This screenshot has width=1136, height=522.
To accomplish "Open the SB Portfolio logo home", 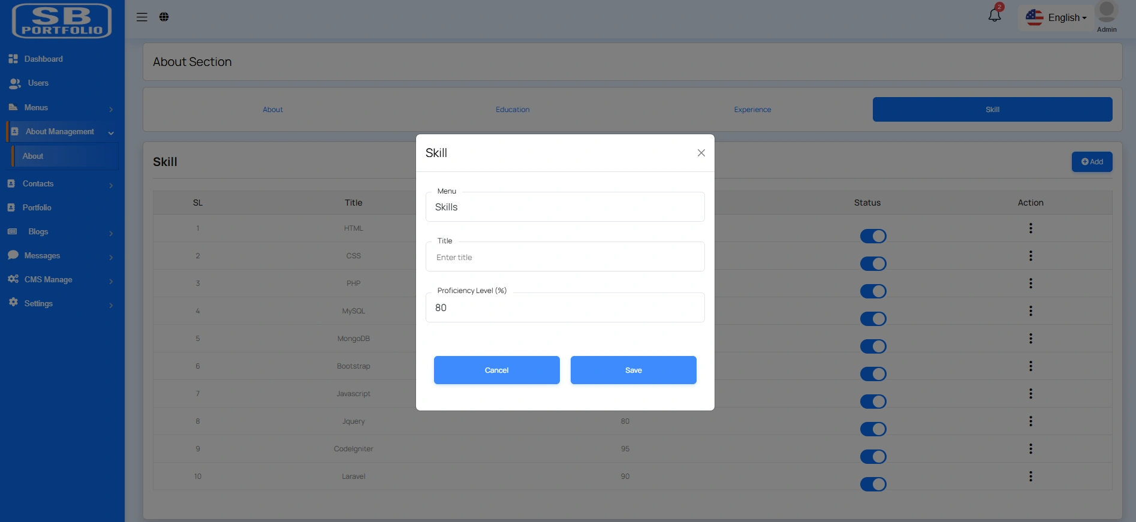I will tap(62, 21).
